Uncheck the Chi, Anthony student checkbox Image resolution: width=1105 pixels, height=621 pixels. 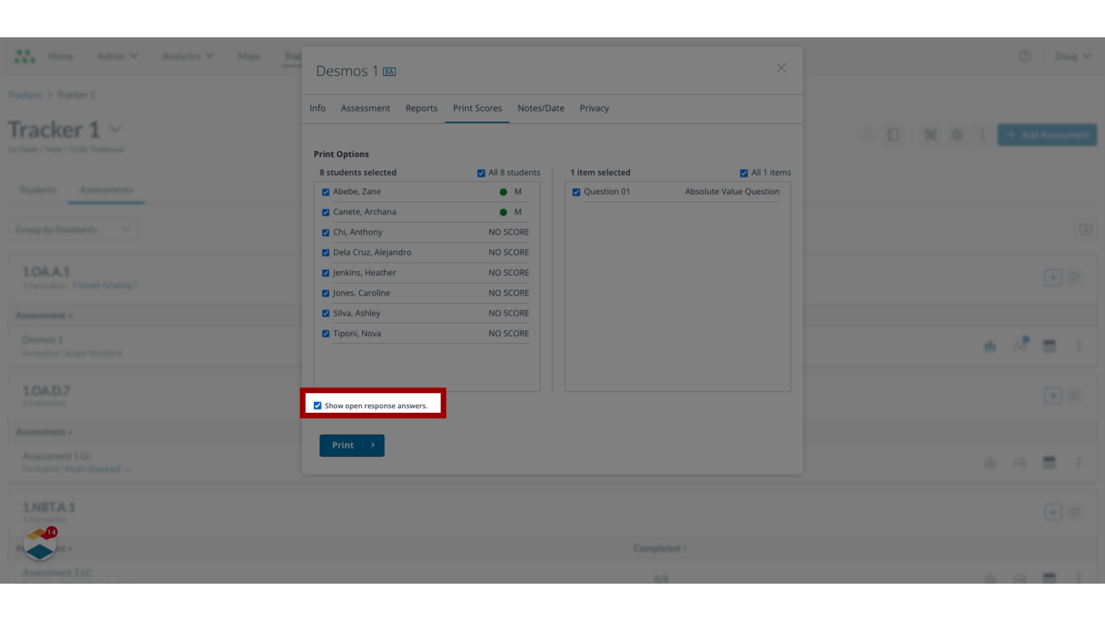[x=326, y=232]
